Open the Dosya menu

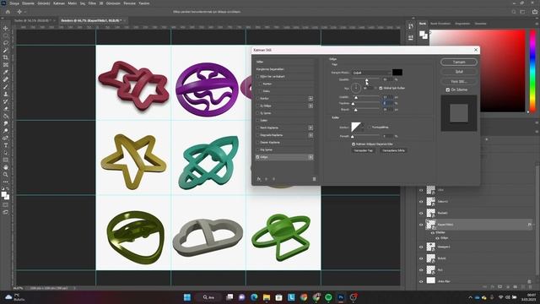click(14, 3)
